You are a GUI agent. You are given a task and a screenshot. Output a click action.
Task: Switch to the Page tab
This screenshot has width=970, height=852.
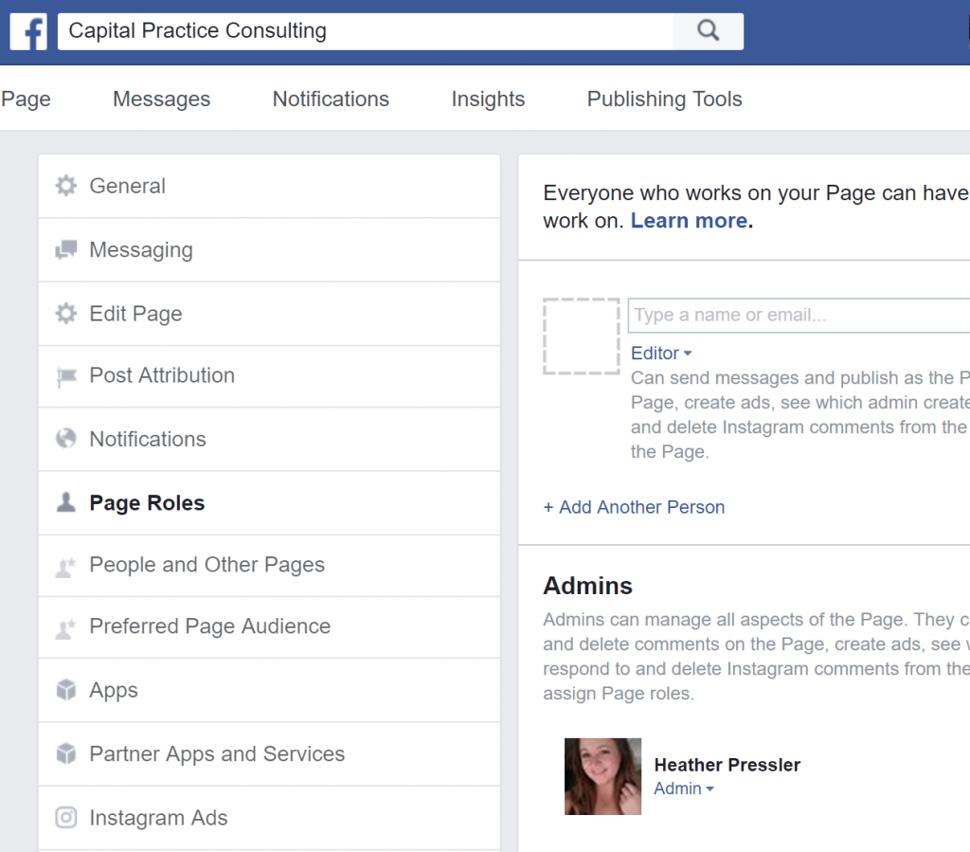coord(26,99)
